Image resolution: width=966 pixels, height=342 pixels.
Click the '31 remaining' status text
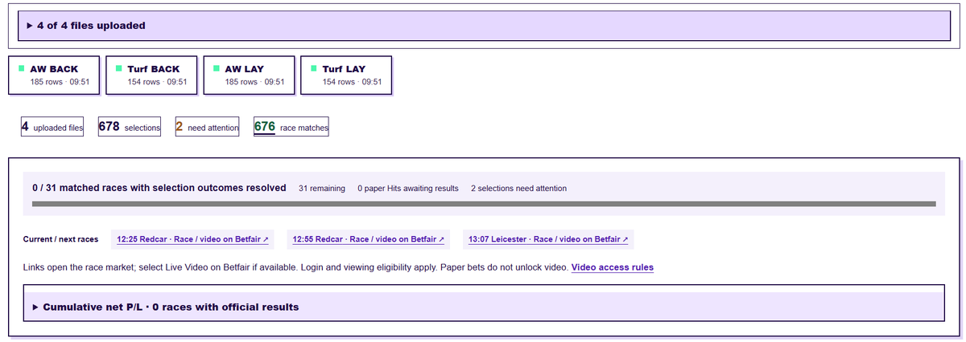322,189
